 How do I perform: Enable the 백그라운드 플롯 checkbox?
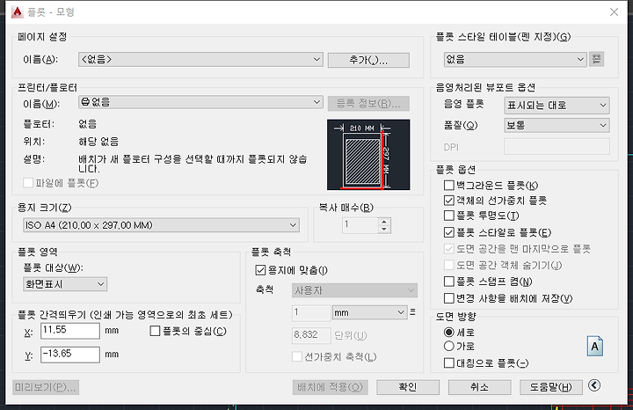tap(449, 185)
